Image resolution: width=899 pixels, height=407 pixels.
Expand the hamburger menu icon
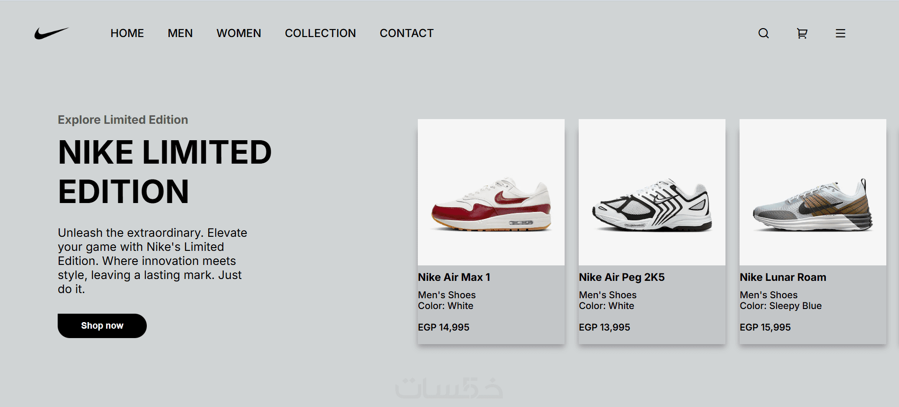tap(840, 33)
